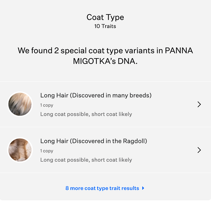Select 'Long Hair (Discovered in many breeds)' title

[x=96, y=95]
